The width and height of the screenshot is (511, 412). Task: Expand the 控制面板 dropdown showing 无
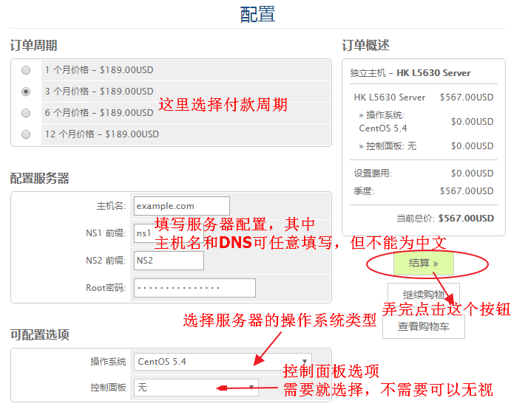point(196,388)
